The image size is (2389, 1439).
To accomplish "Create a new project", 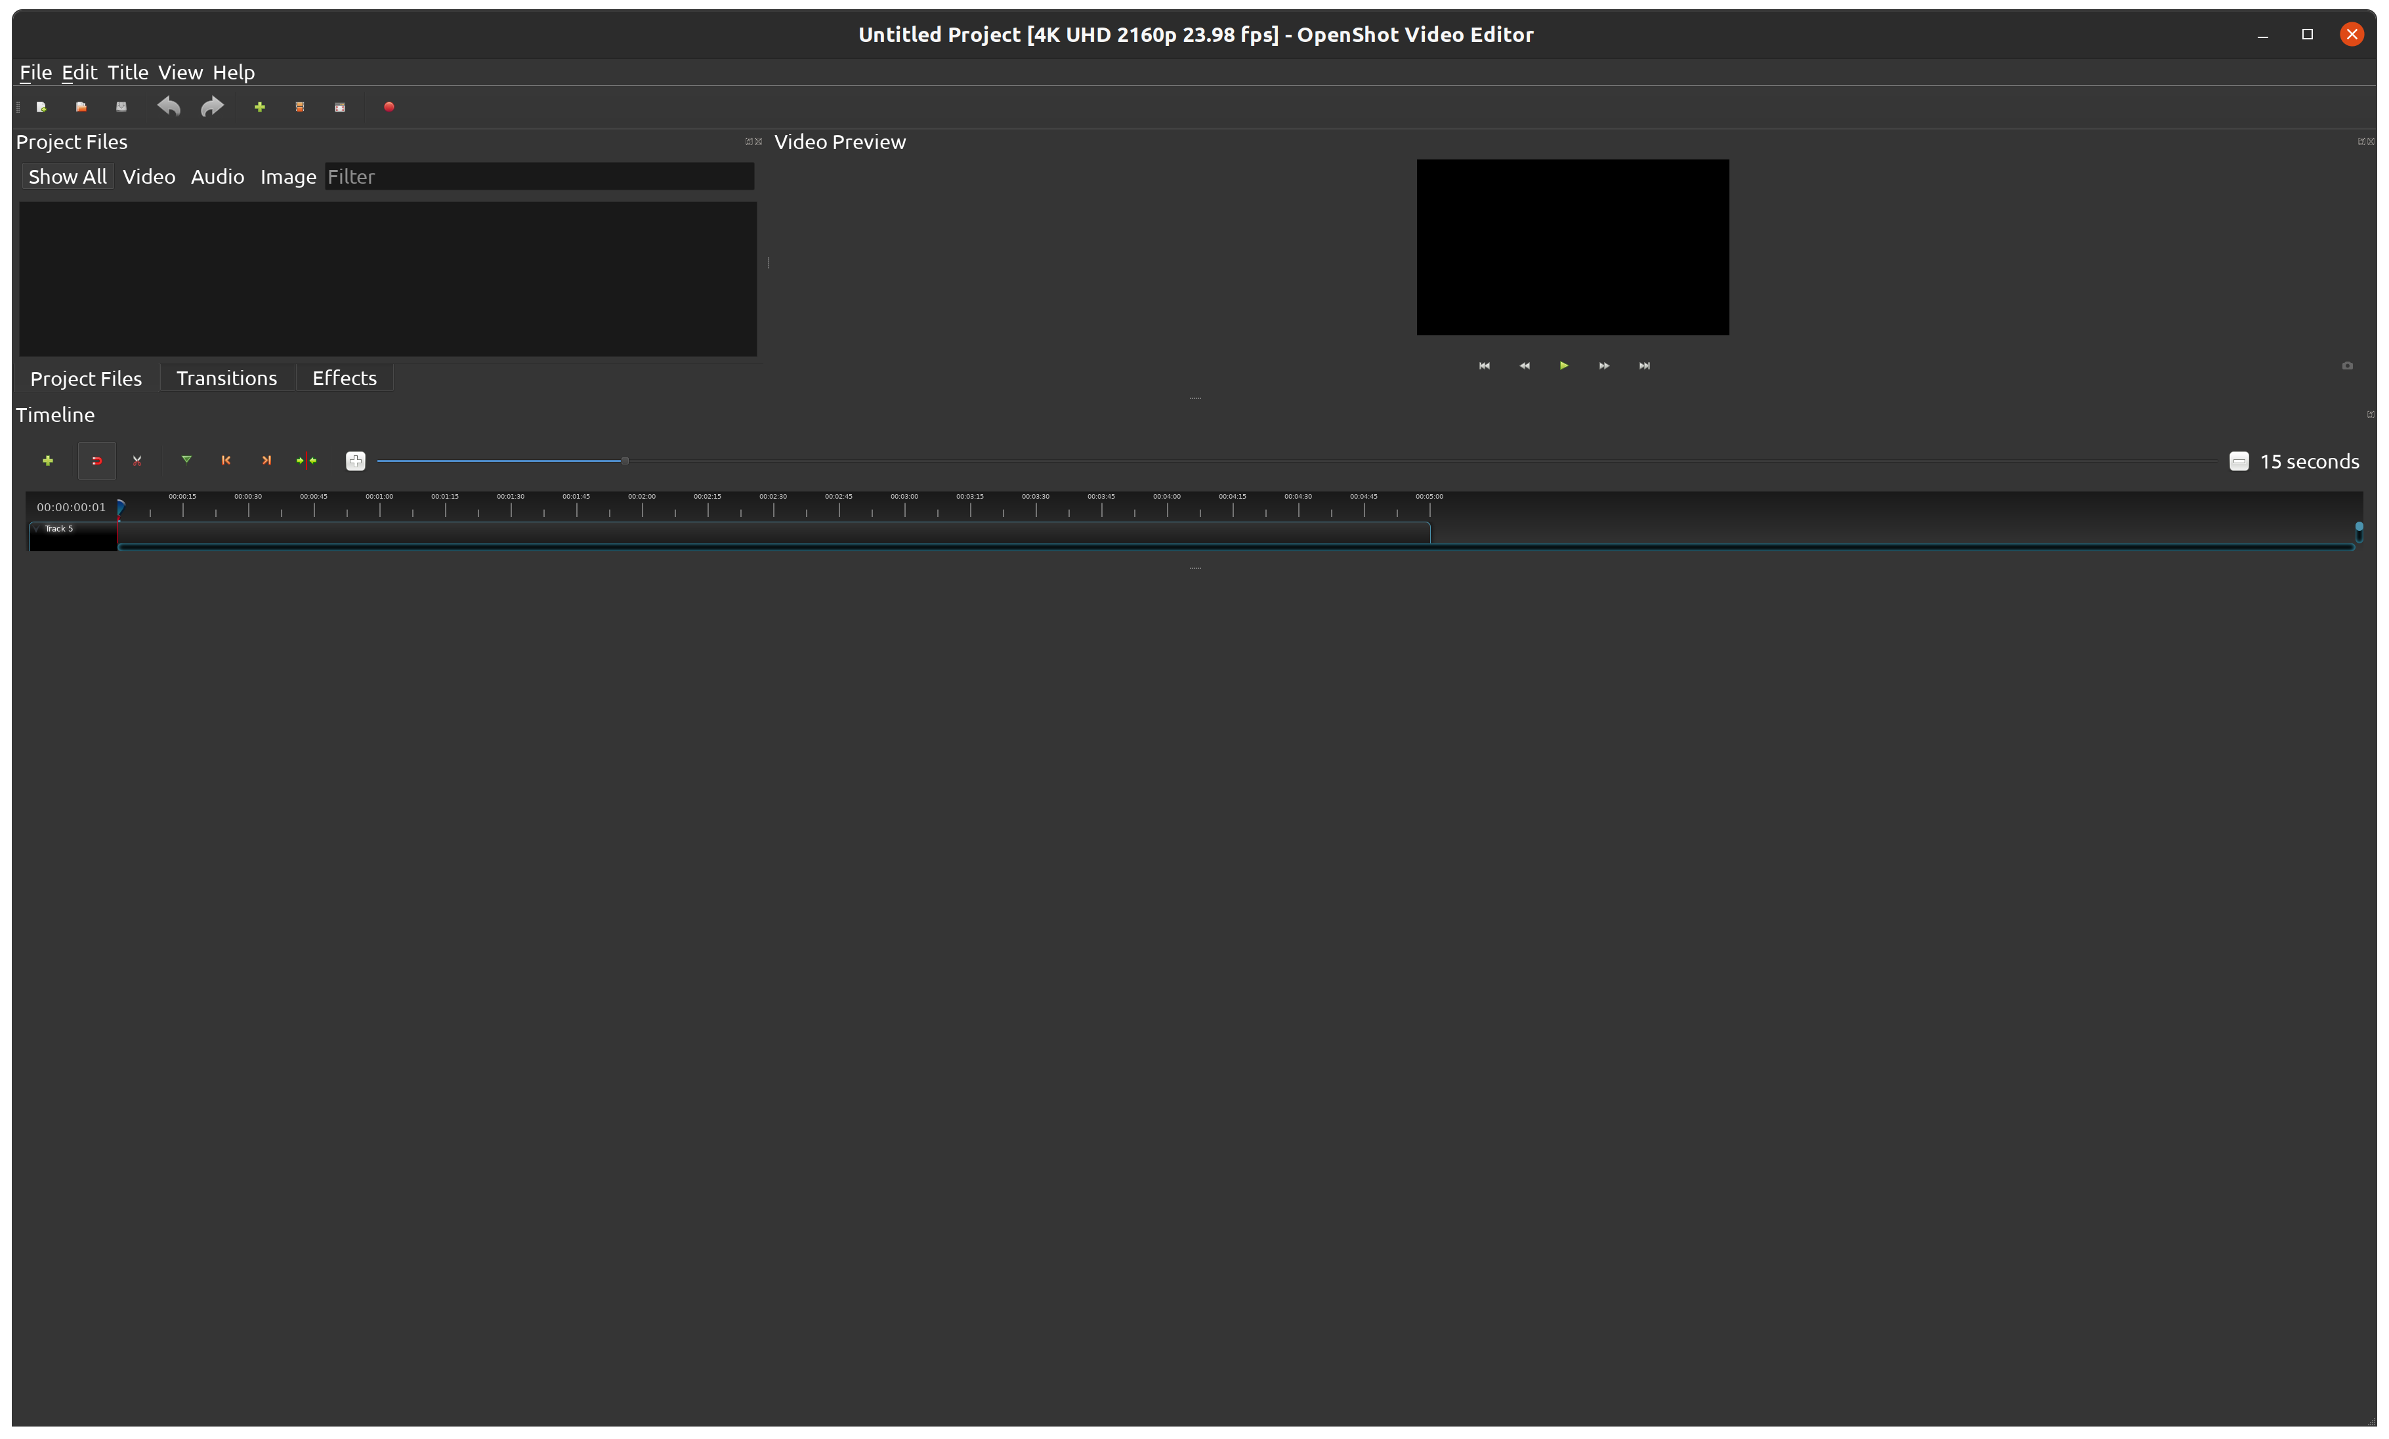I will [x=41, y=107].
